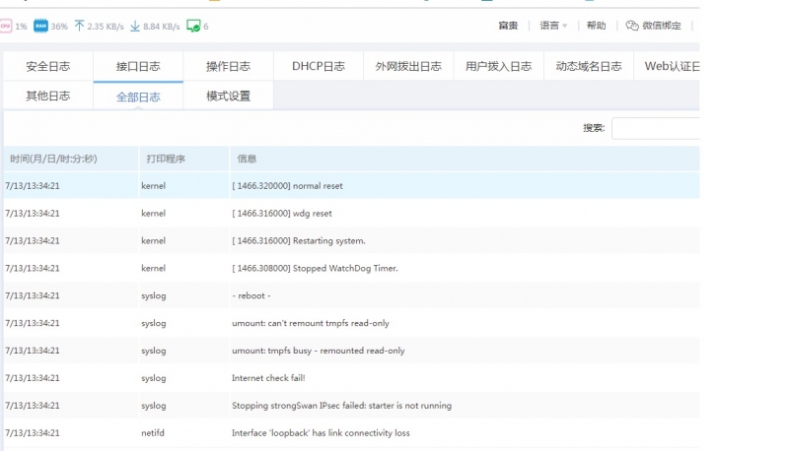Click 'kernel' in the wdg reset row
789x451 pixels.
154,214
